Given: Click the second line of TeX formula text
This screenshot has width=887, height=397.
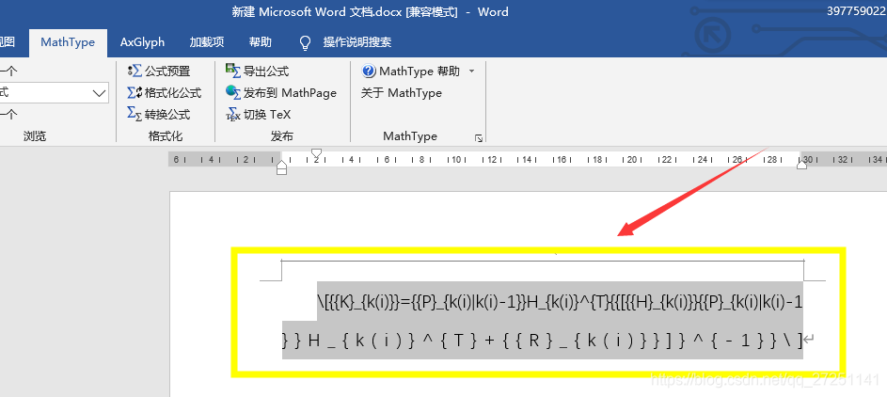Looking at the screenshot, I should pos(542,341).
